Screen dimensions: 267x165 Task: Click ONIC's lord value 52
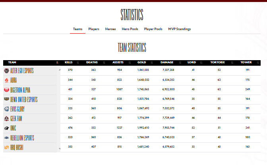(193, 128)
